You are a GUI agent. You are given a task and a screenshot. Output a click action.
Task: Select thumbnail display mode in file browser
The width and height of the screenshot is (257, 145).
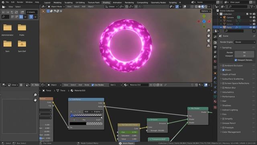click(21, 17)
